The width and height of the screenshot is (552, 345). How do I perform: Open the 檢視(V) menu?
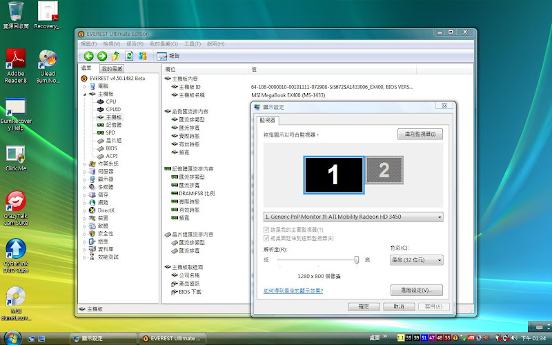(x=112, y=43)
